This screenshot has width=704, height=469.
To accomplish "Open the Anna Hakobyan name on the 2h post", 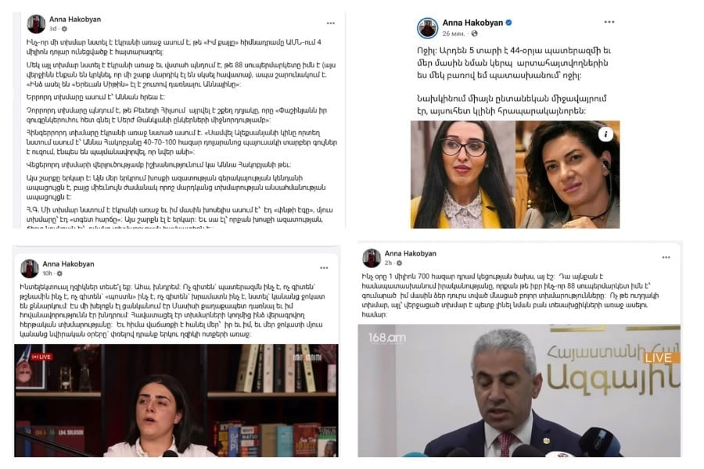I will [x=411, y=253].
